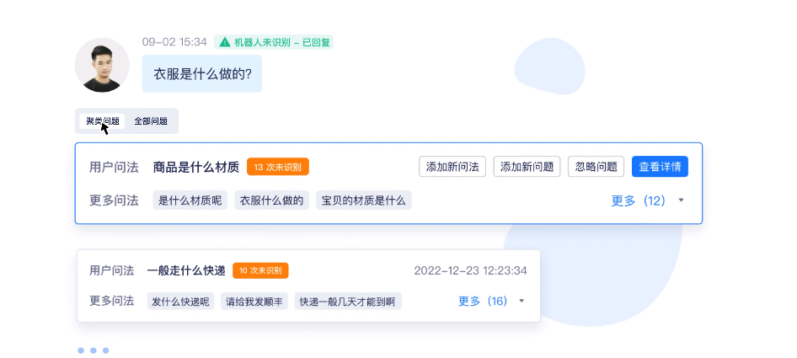Click the user avatar photo
Image resolution: width=797 pixels, height=358 pixels.
pos(102,65)
